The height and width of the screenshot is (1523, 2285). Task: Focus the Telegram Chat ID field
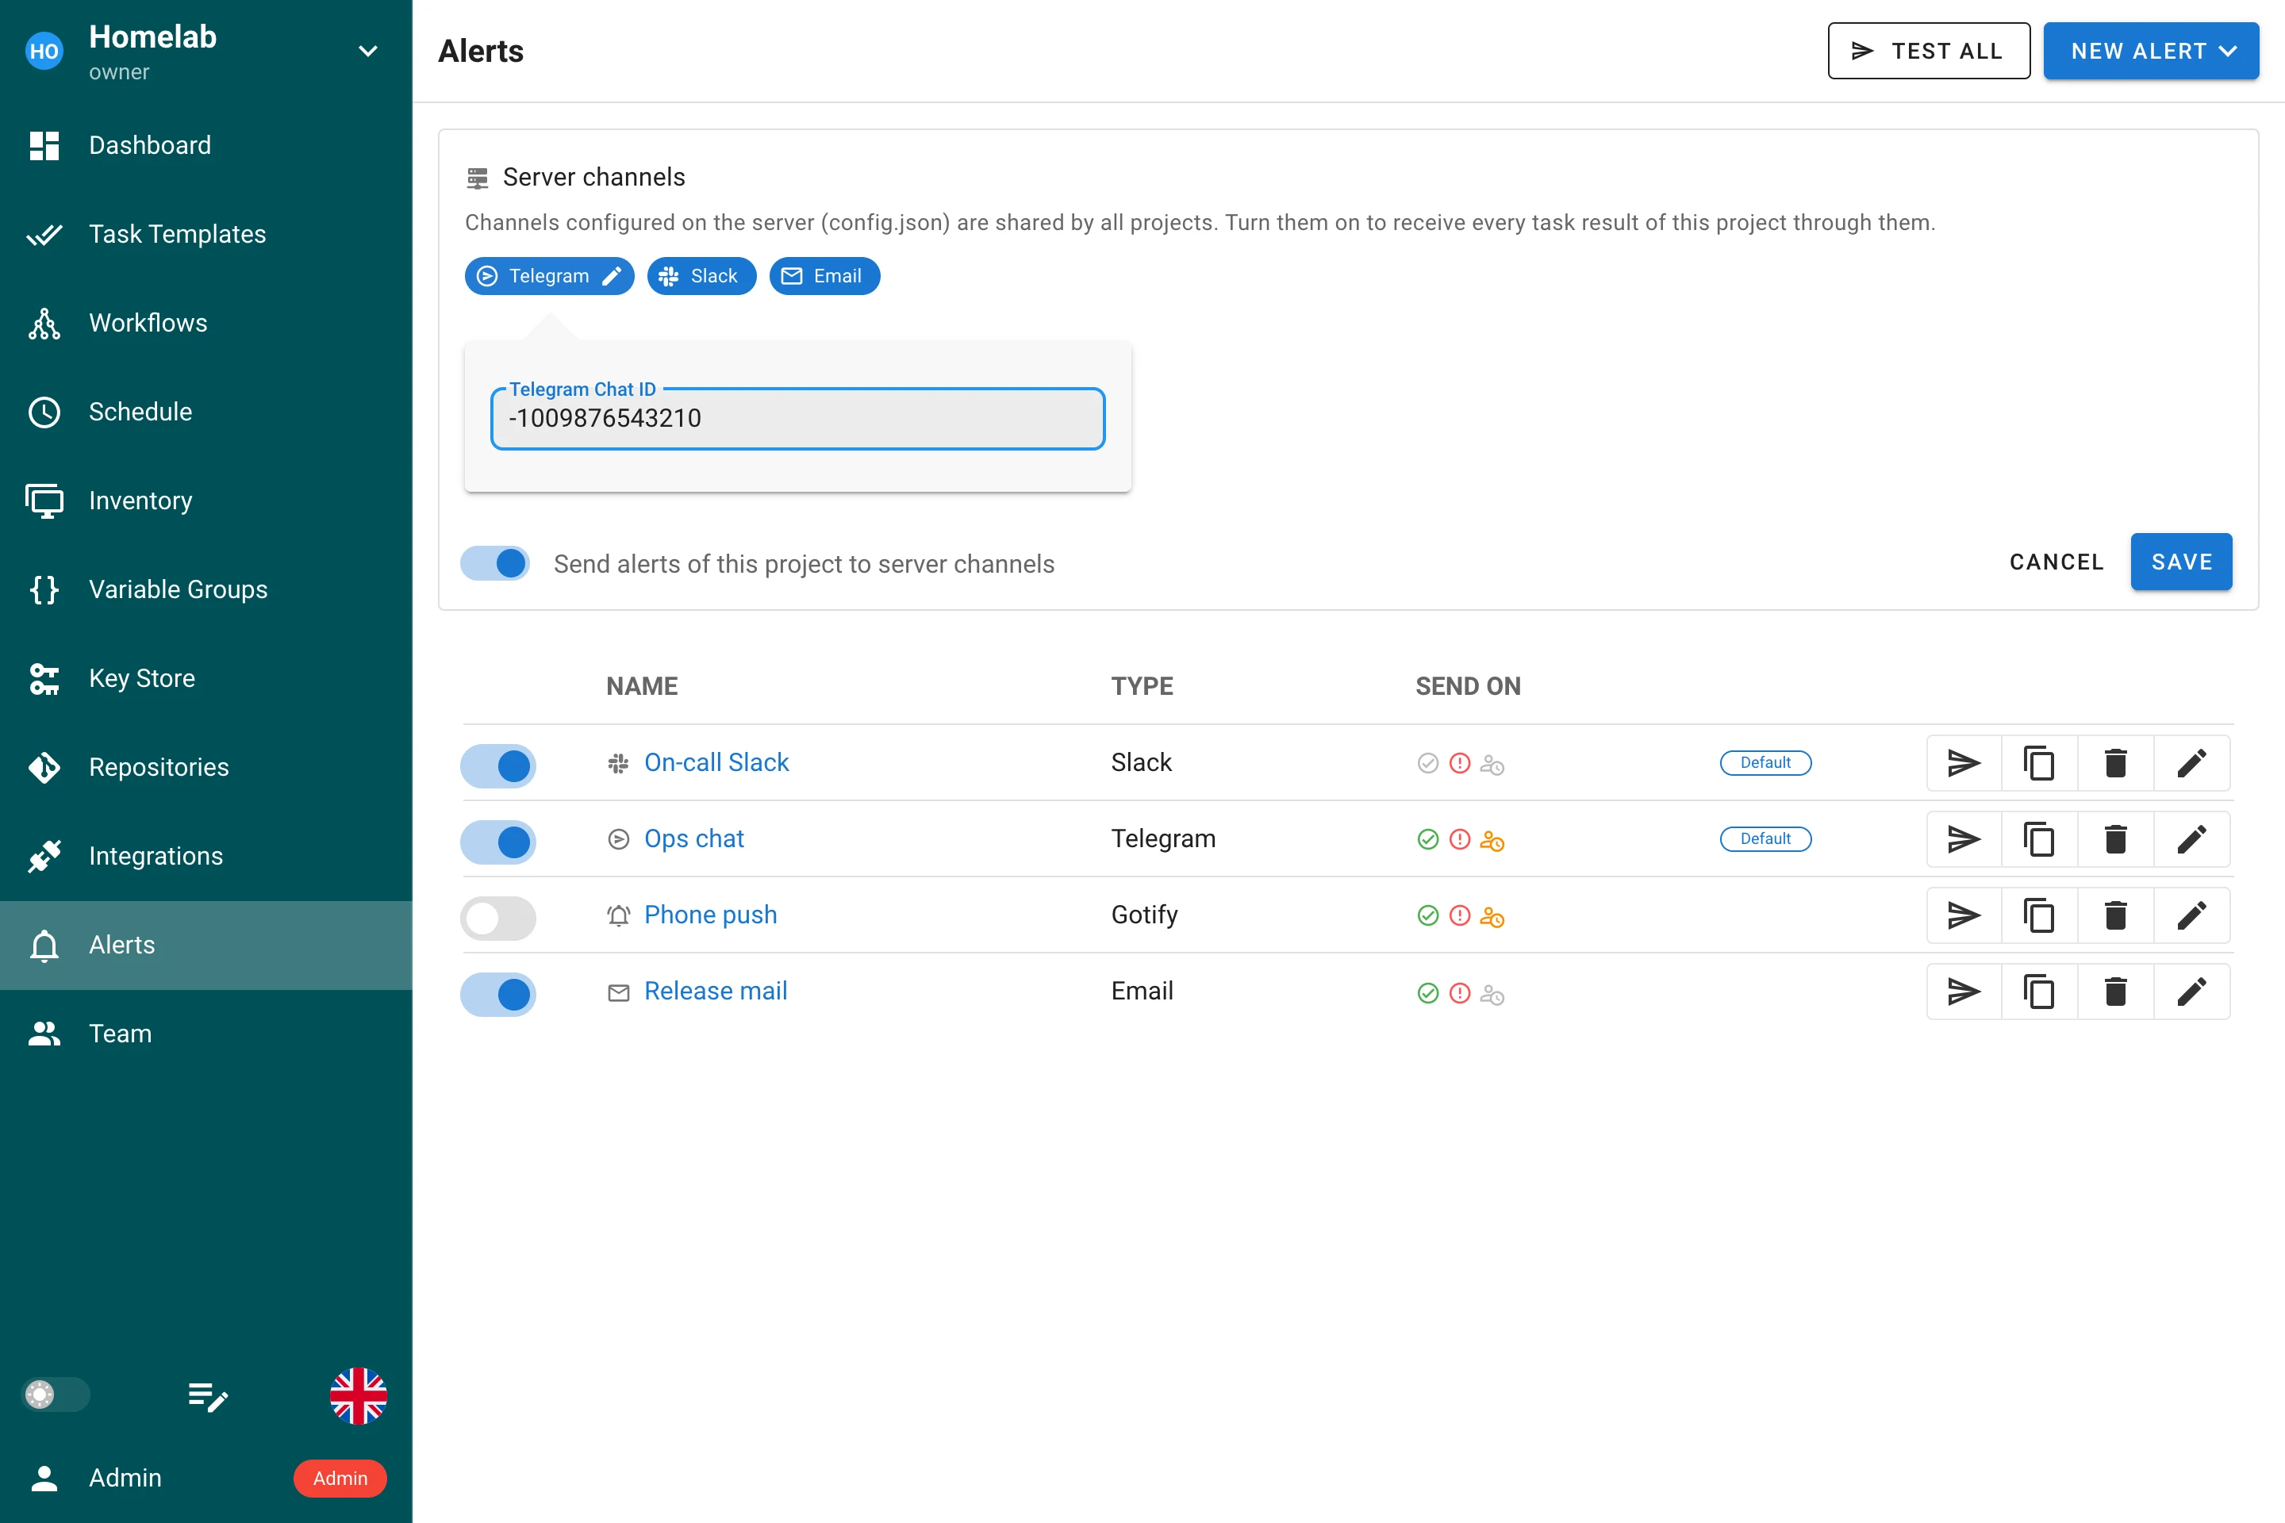coord(797,419)
